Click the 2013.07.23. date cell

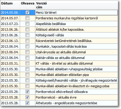coord(10,24)
